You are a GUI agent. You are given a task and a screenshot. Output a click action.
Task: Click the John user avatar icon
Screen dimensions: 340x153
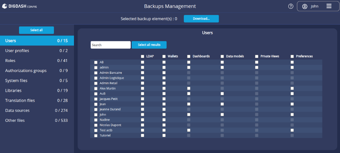[305, 6]
